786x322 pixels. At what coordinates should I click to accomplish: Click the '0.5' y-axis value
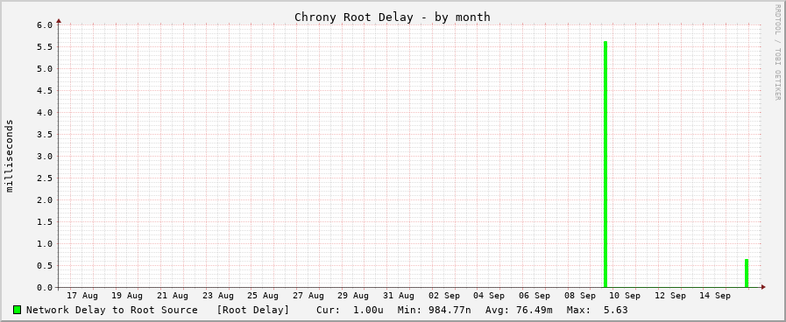click(45, 265)
